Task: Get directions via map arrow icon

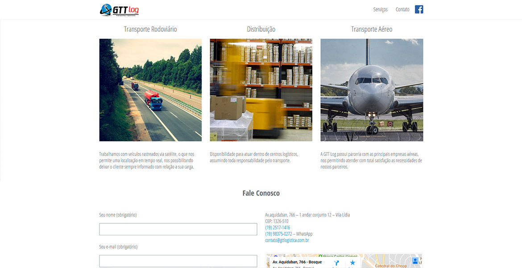Action: (336, 263)
